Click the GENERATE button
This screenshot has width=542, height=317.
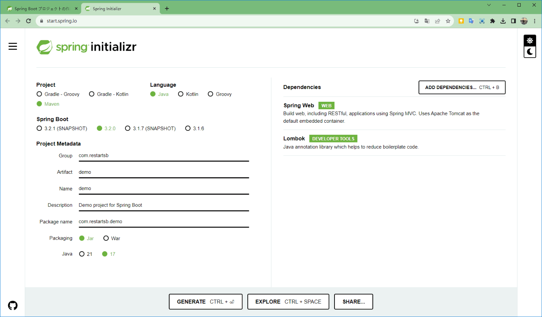(206, 302)
